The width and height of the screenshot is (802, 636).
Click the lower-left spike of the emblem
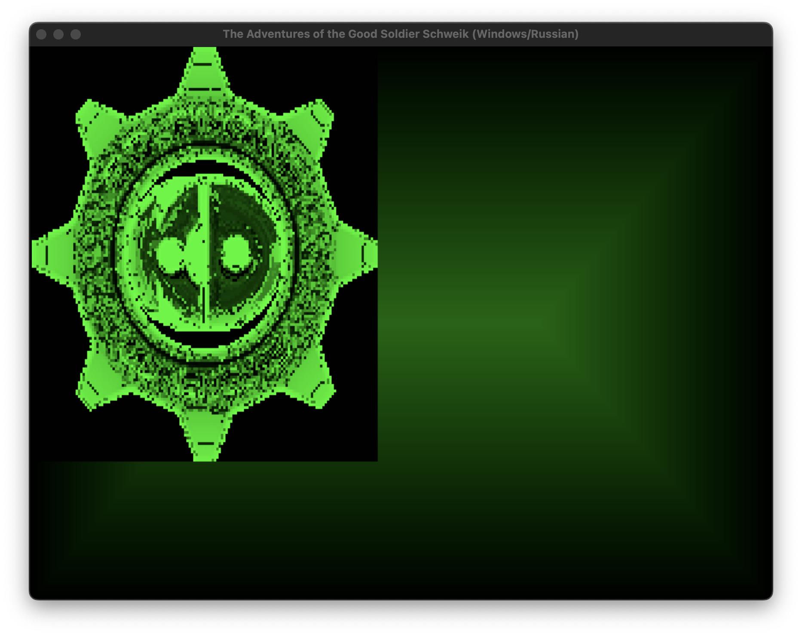click(96, 385)
